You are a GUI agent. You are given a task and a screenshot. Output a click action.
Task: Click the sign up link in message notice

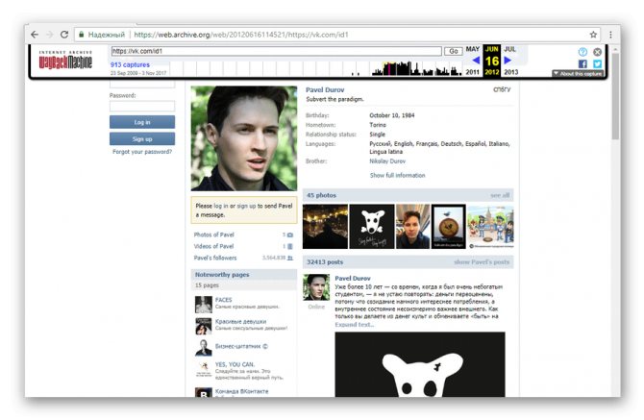(x=246, y=206)
